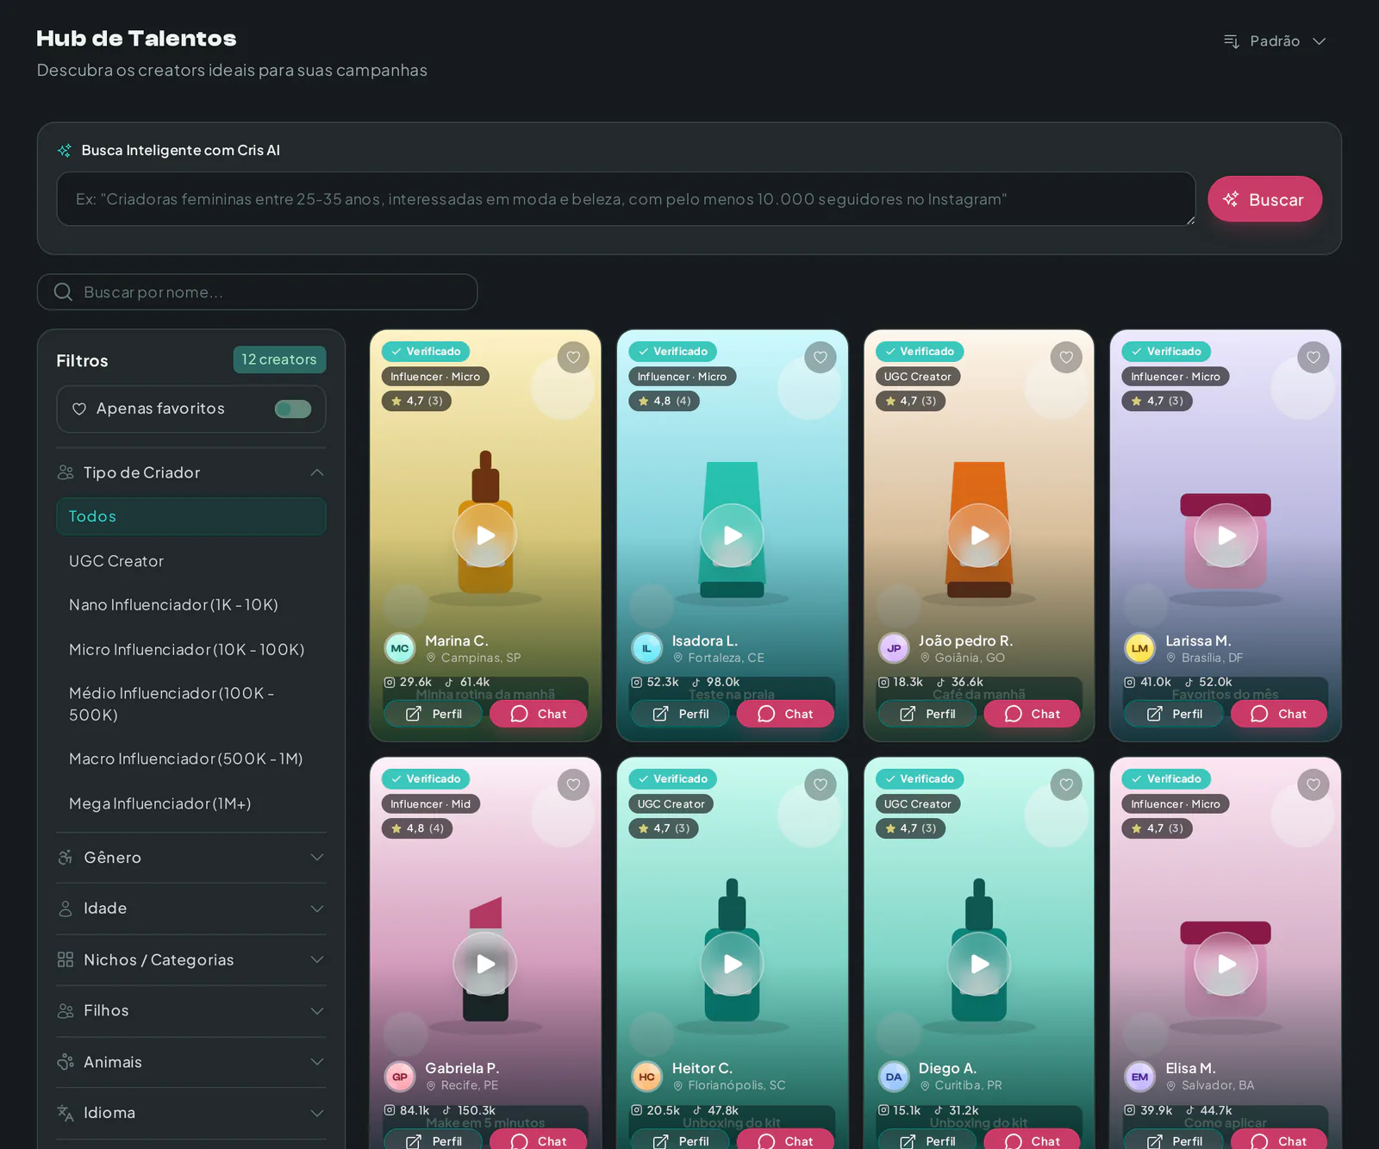Expand the Idade filter
This screenshot has width=1379, height=1149.
[x=191, y=909]
